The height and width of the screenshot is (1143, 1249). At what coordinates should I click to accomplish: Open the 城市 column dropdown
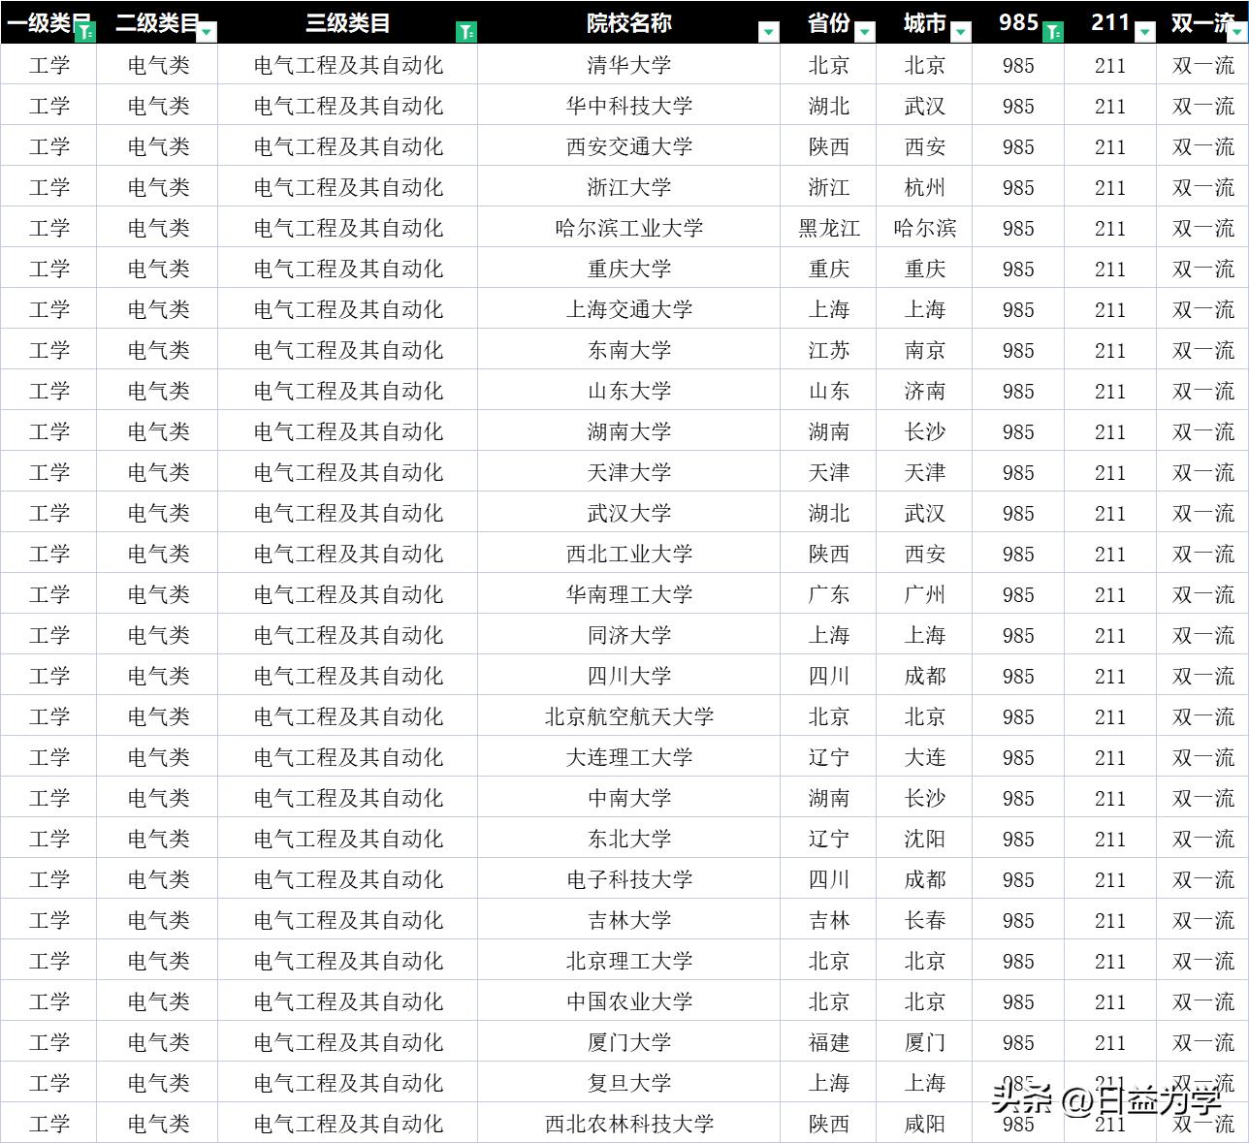(961, 31)
